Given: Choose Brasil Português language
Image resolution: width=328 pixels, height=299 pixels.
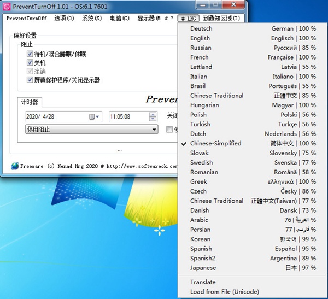Looking at the screenshot, I should click(x=253, y=86).
